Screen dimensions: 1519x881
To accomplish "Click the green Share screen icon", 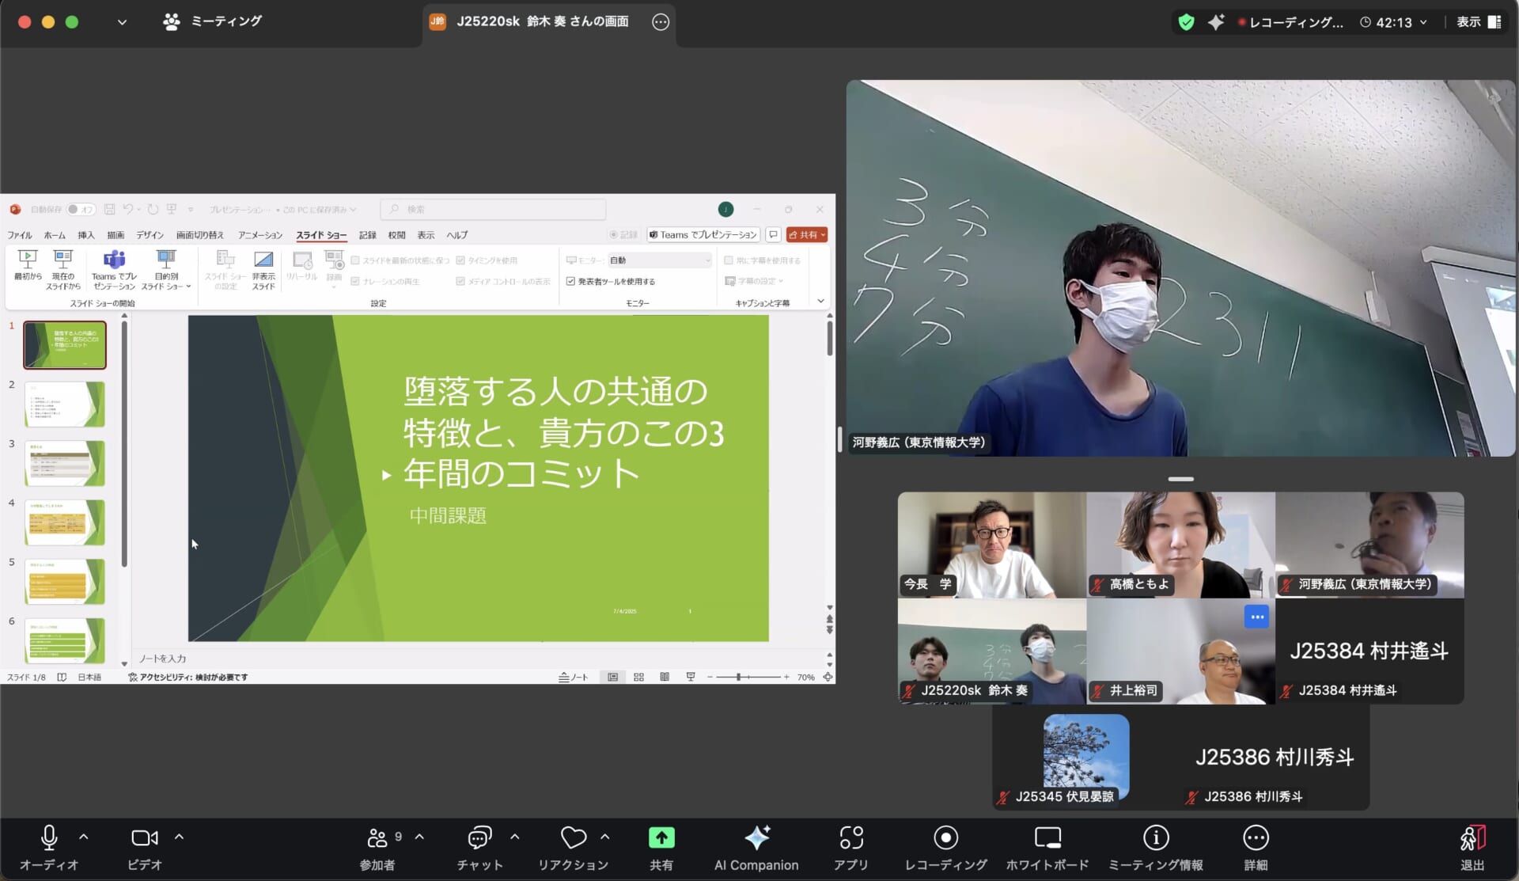I will click(x=661, y=837).
